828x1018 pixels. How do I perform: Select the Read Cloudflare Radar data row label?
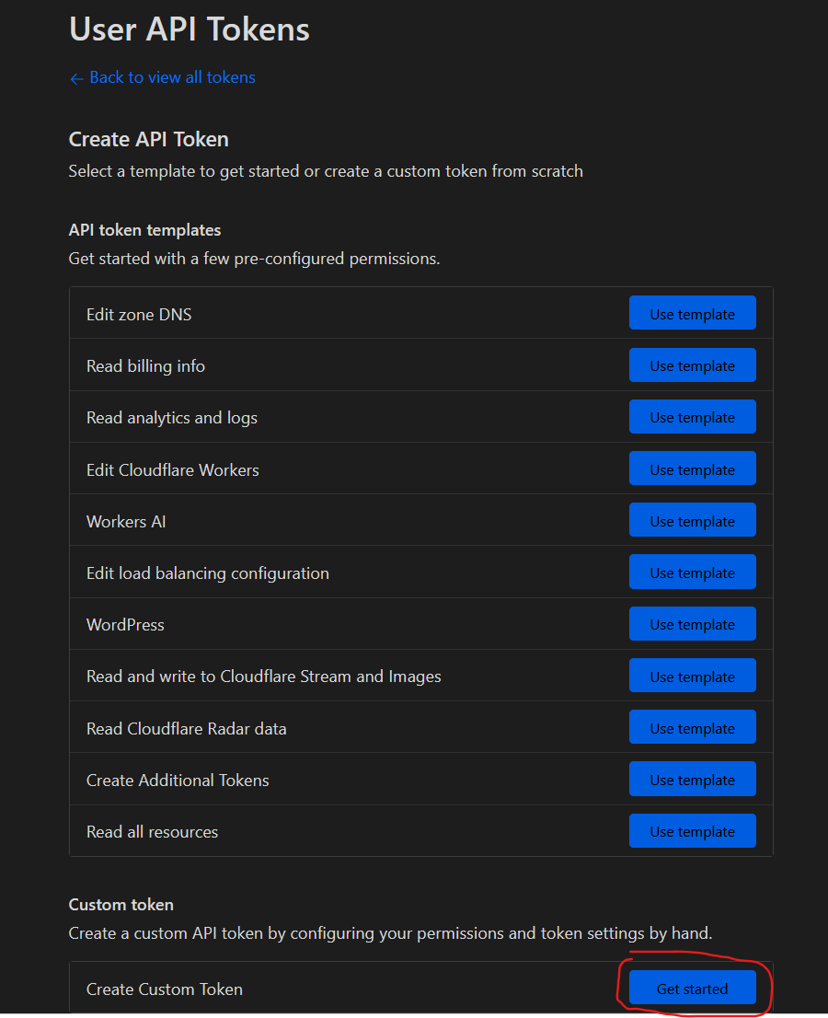pos(187,728)
